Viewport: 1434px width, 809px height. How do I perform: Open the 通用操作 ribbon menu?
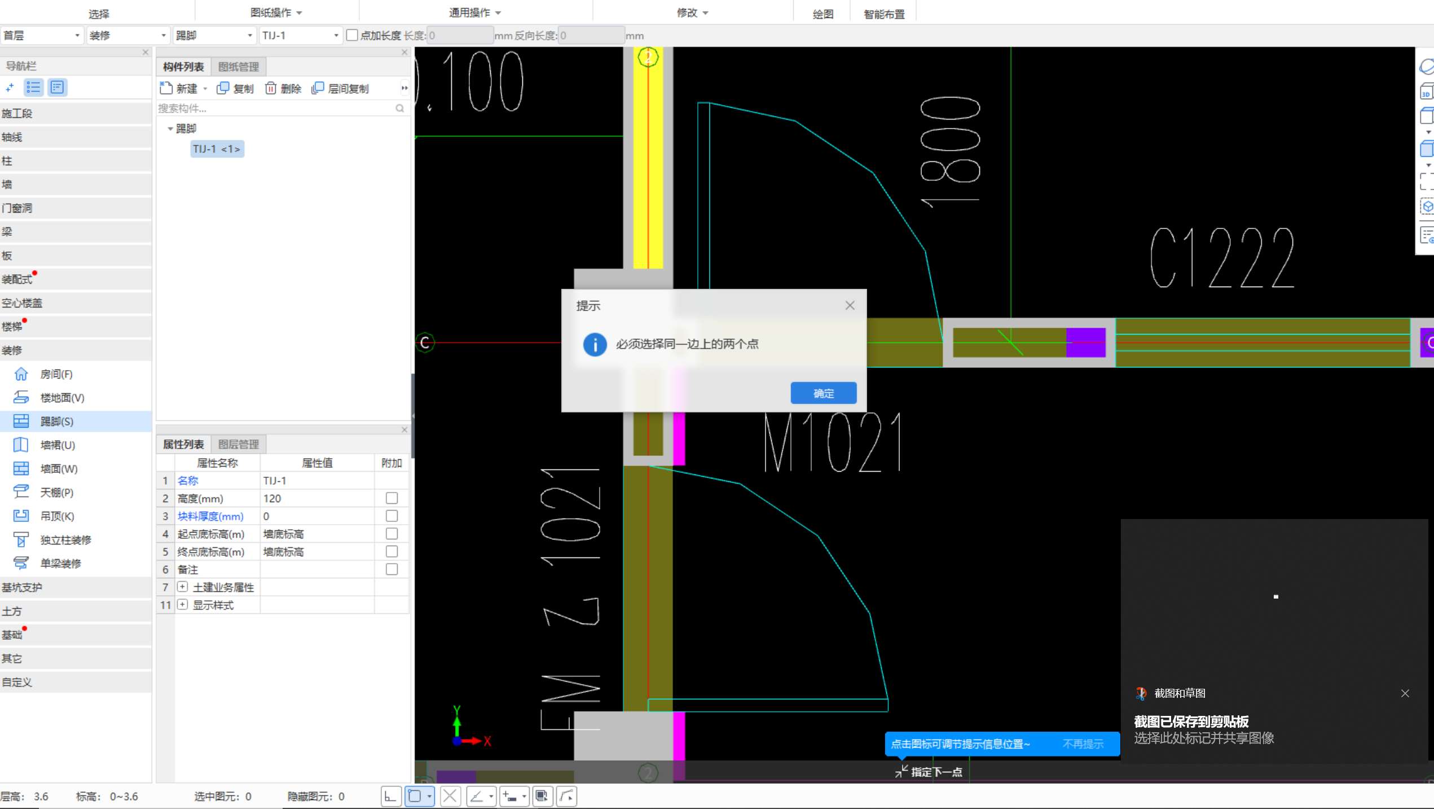click(474, 12)
